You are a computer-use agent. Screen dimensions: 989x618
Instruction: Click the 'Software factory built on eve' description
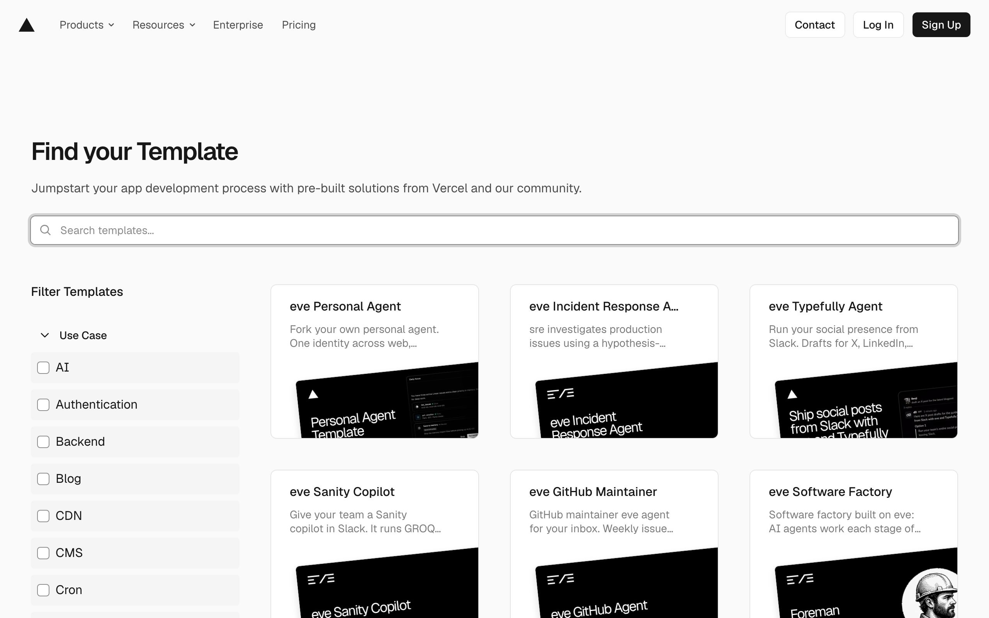click(845, 521)
